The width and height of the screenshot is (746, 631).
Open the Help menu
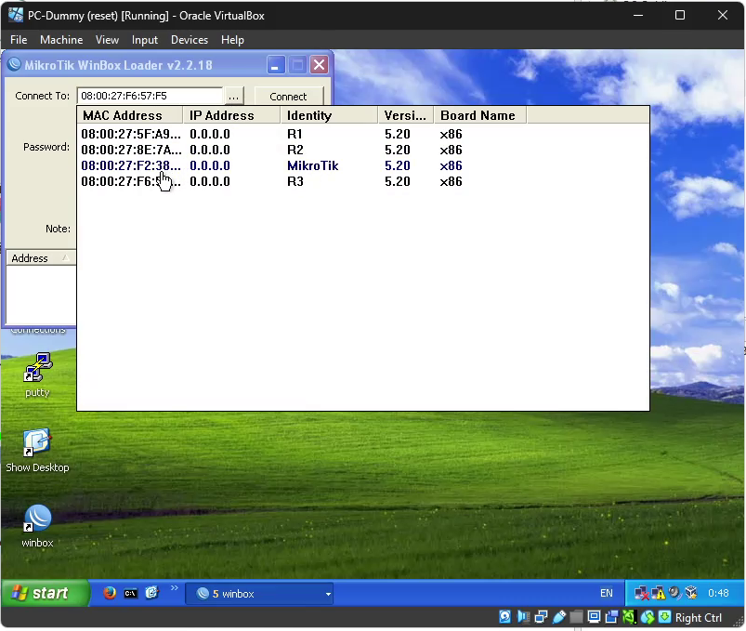click(x=232, y=40)
